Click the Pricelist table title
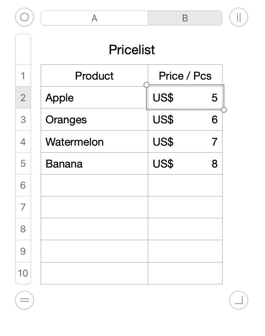Image resolution: width=265 pixels, height=336 pixels. (x=132, y=50)
